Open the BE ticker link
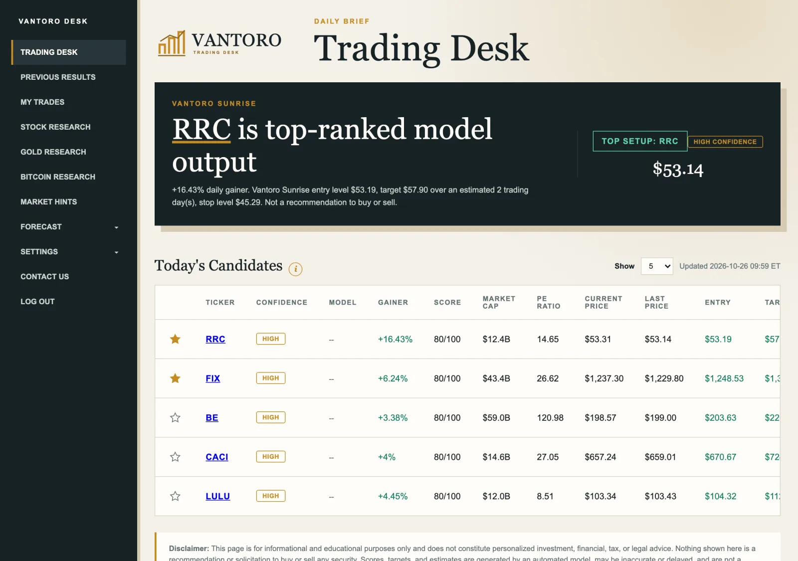The image size is (798, 561). pos(212,418)
